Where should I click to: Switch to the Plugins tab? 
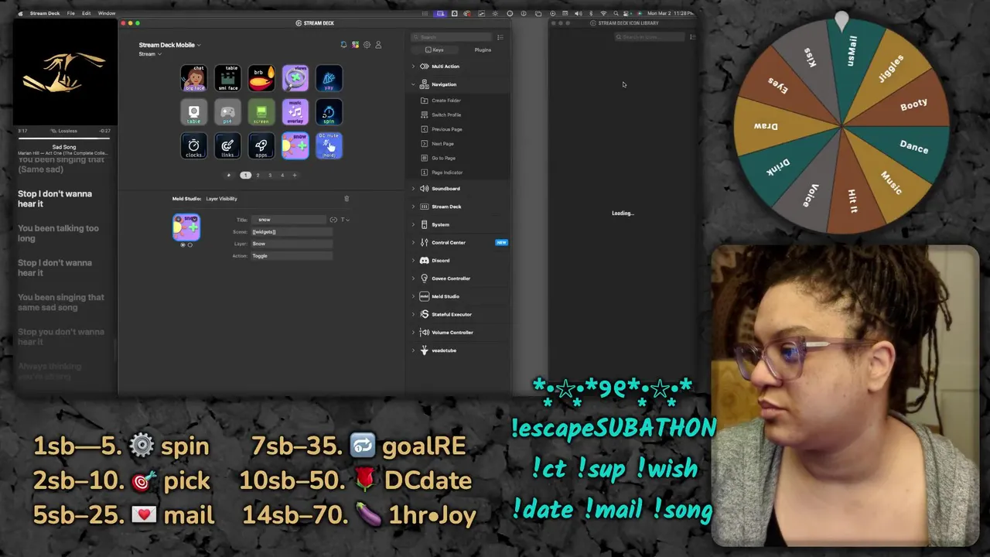tap(482, 50)
